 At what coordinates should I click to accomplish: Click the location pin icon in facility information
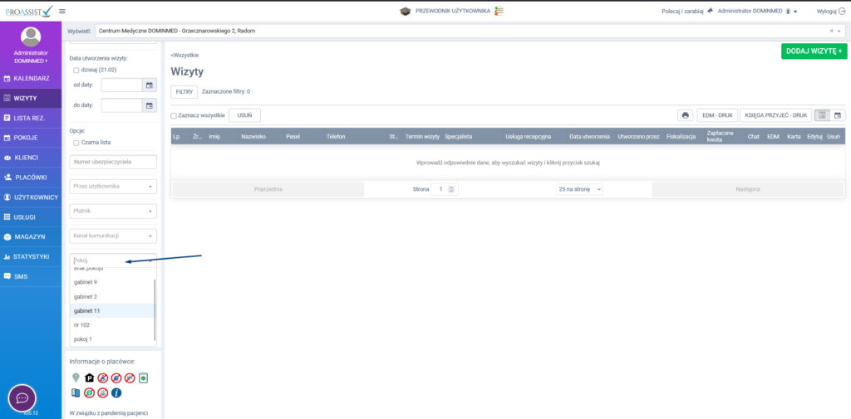point(76,378)
